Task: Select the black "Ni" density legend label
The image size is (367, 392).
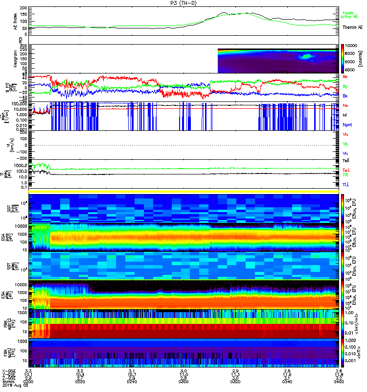Action: pos(344,115)
